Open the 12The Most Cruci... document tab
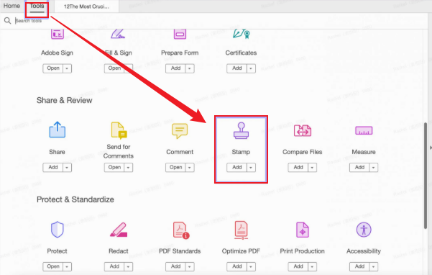The height and width of the screenshot is (275, 432). [x=86, y=6]
